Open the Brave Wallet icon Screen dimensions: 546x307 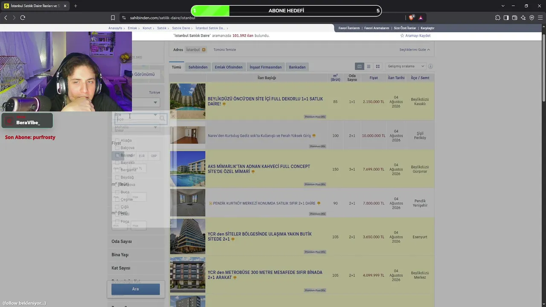[515, 17]
